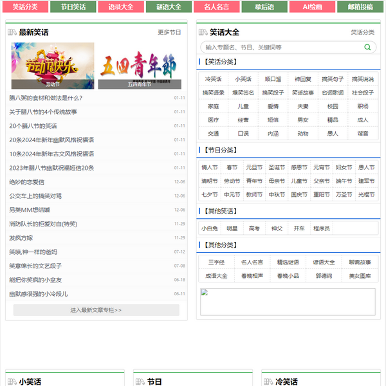
Task: Select the 冷笑话 category
Action: pyautogui.click(x=213, y=79)
